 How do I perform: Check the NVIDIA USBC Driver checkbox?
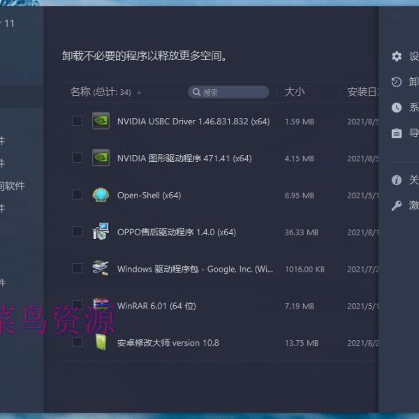coord(78,121)
